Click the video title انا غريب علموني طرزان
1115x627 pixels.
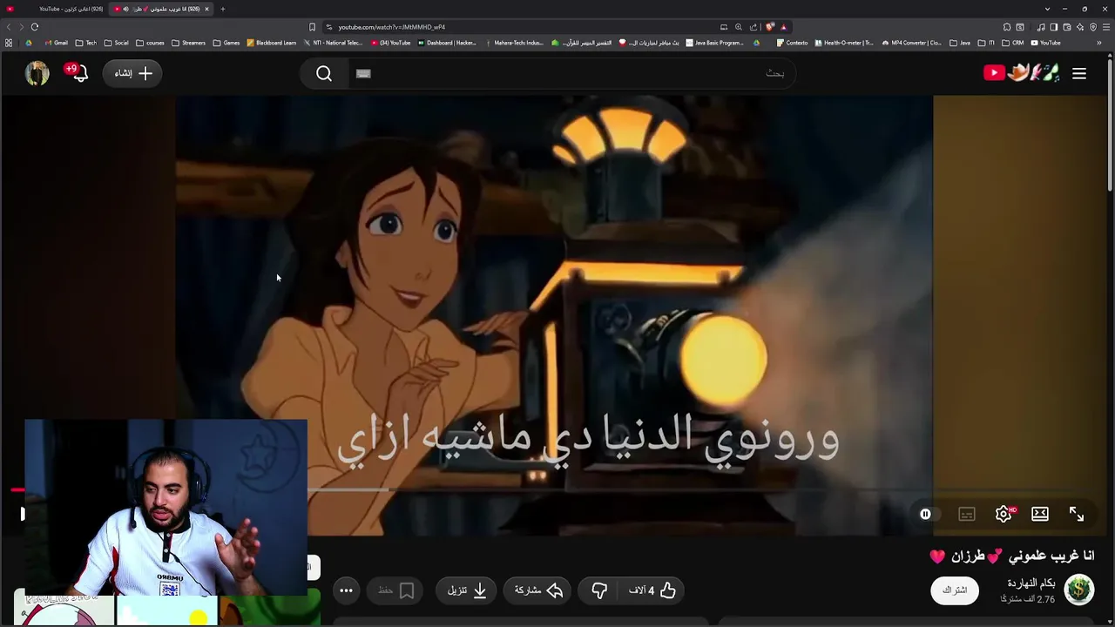click(x=1011, y=556)
